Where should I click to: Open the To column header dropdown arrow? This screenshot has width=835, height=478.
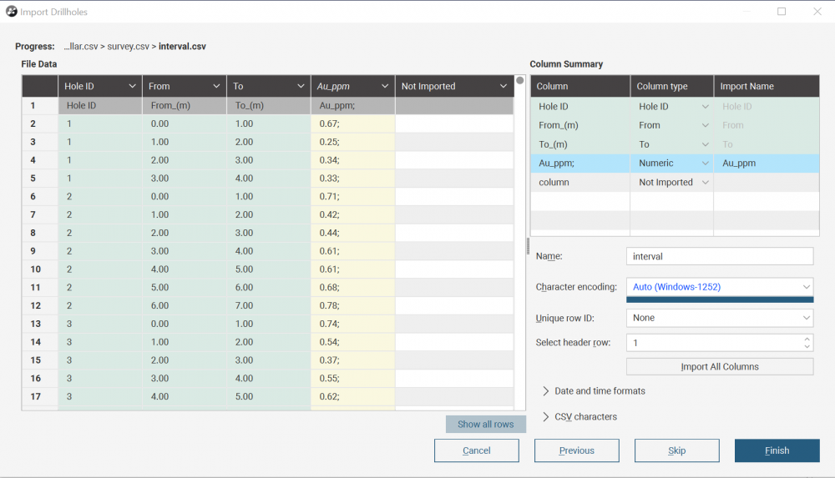tap(301, 86)
